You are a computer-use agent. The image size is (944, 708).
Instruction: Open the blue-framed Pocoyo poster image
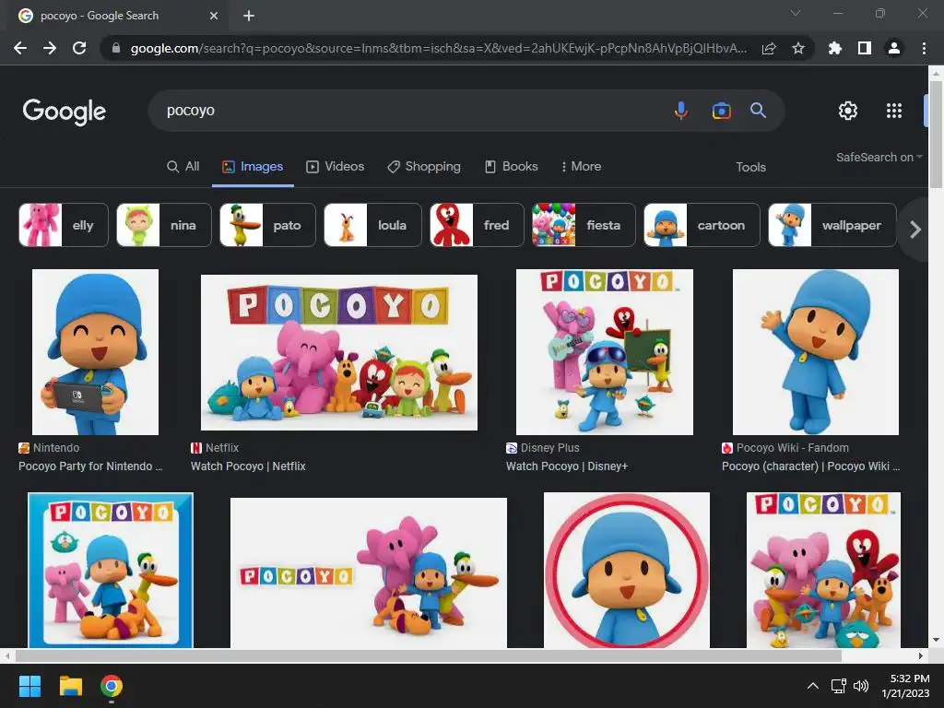click(111, 570)
